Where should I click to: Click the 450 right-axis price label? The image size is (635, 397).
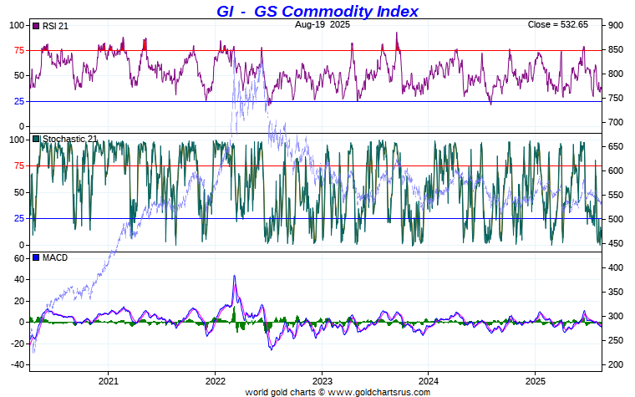click(615, 243)
